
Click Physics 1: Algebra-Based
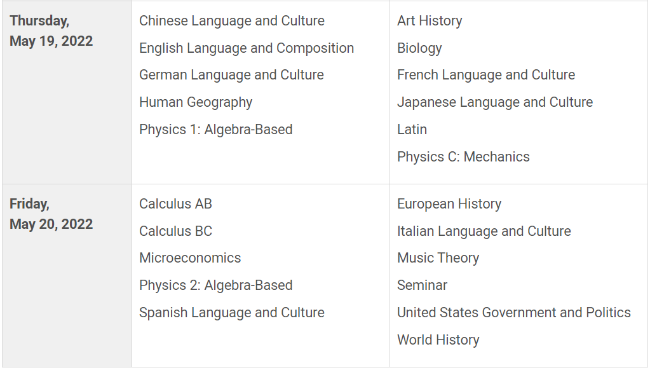coord(216,130)
